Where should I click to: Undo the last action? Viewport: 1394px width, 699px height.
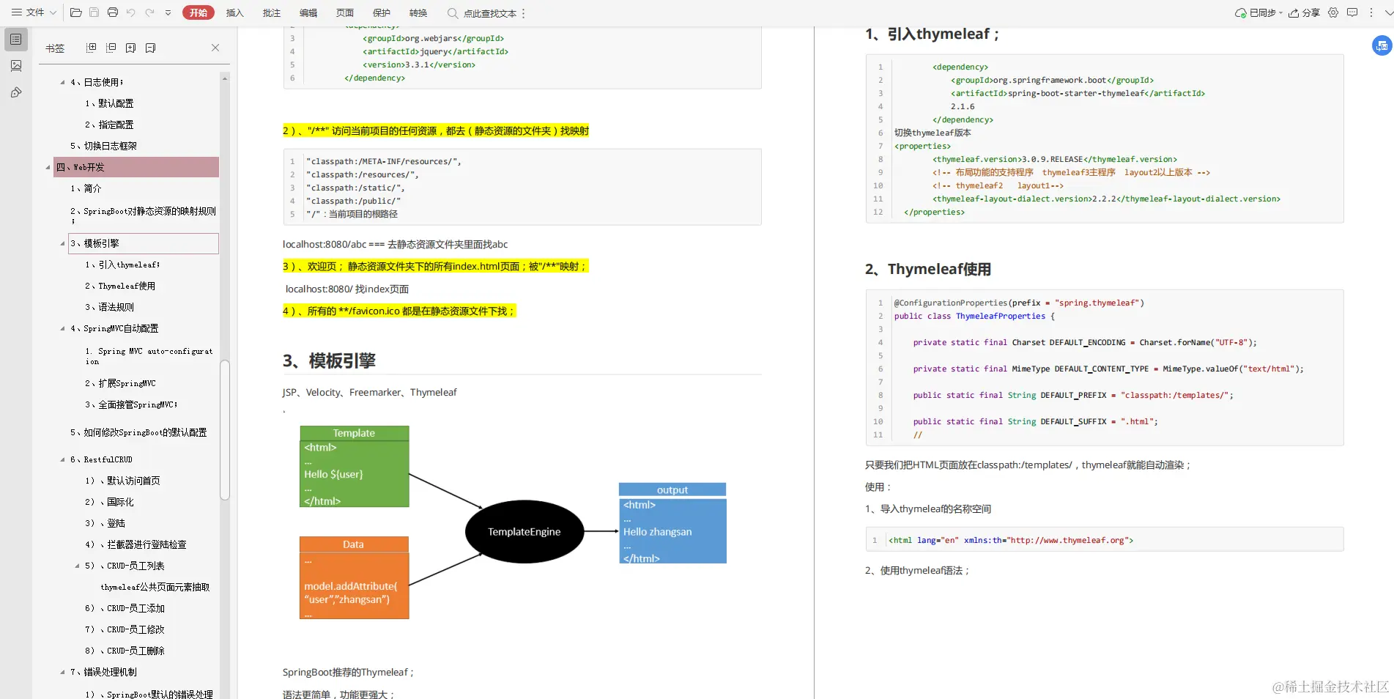(x=131, y=12)
